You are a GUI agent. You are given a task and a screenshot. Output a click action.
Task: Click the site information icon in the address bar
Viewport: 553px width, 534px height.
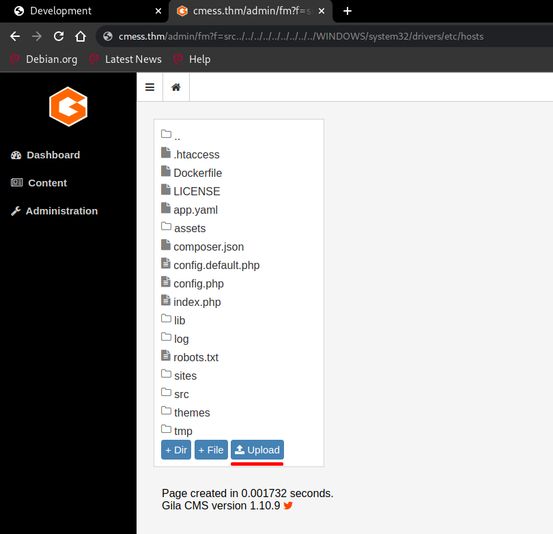(107, 36)
